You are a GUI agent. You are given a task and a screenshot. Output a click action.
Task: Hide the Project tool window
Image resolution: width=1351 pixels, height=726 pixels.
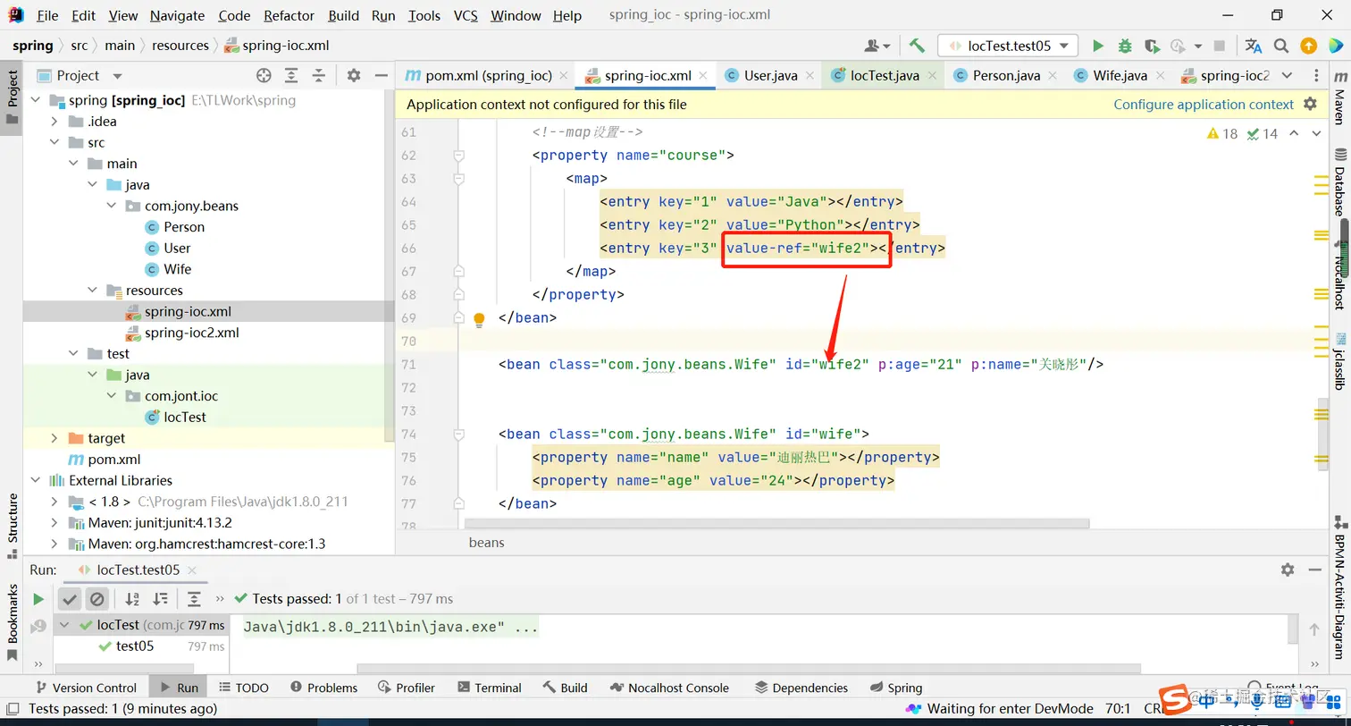coord(381,76)
